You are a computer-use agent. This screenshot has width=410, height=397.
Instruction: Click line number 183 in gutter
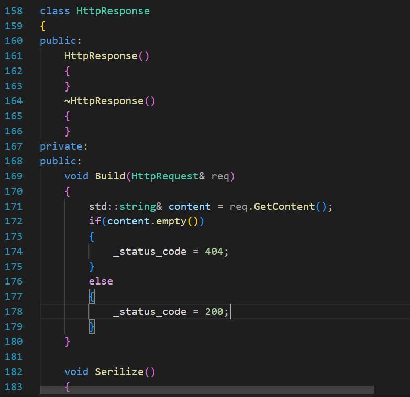pos(14,387)
